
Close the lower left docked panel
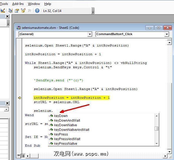tap(7, 103)
